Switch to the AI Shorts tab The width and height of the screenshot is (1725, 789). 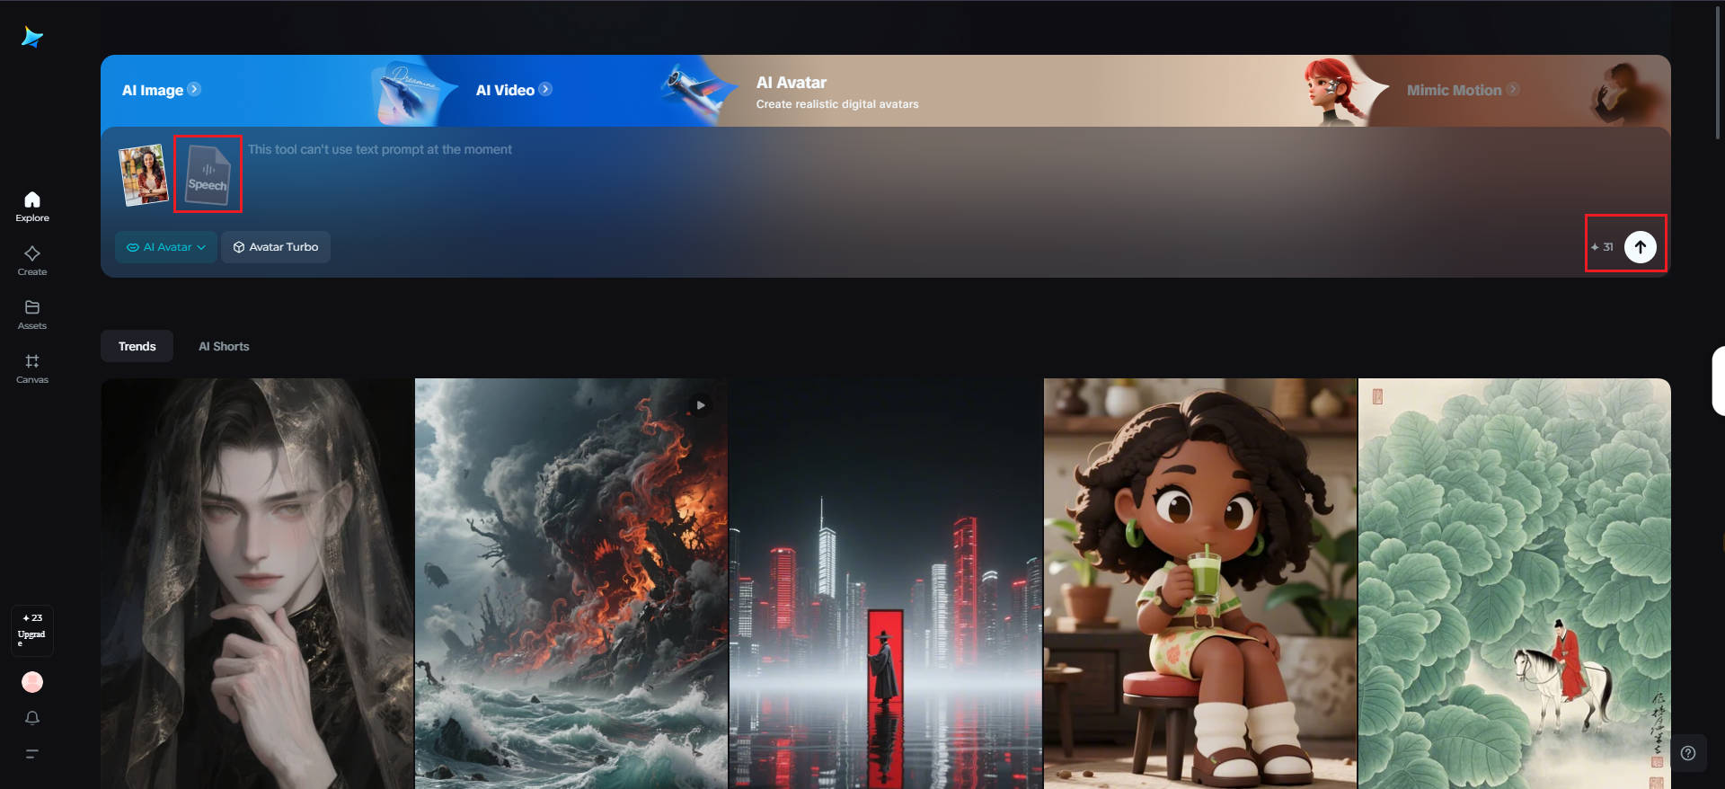tap(224, 347)
